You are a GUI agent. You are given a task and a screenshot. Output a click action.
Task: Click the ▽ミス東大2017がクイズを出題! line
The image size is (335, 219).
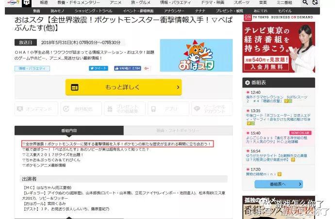click(52, 155)
